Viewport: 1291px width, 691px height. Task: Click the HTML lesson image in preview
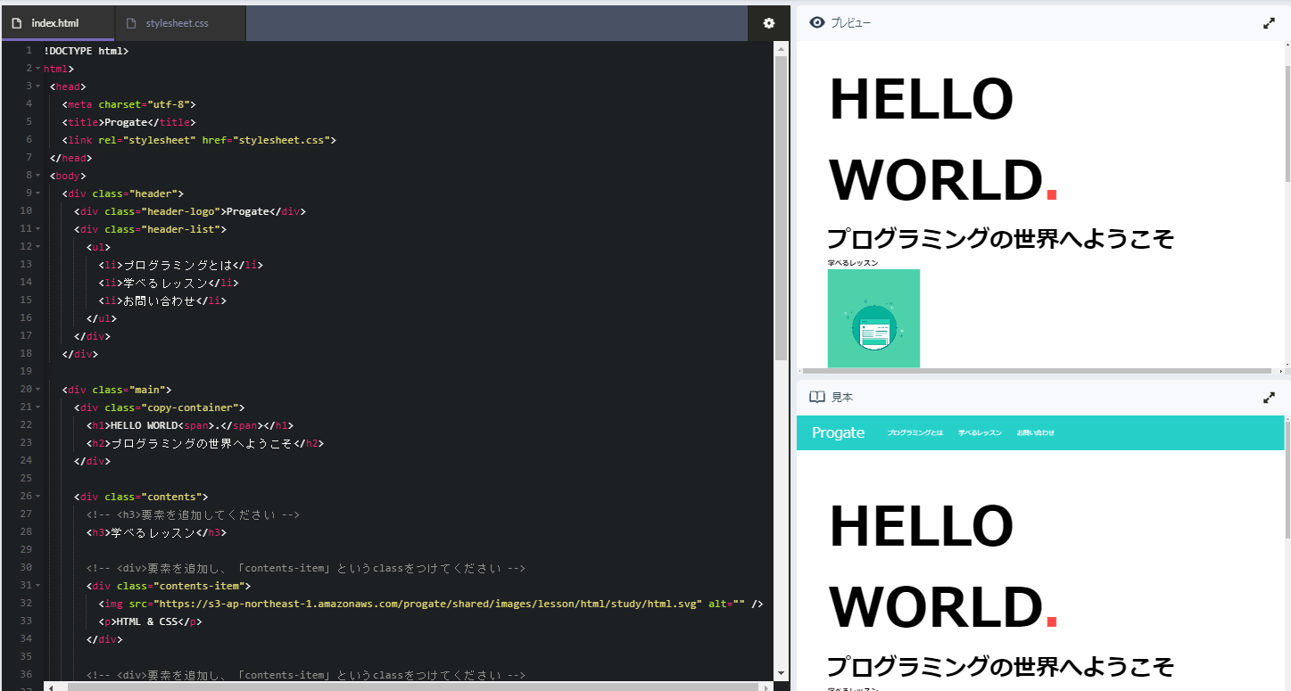tap(873, 318)
